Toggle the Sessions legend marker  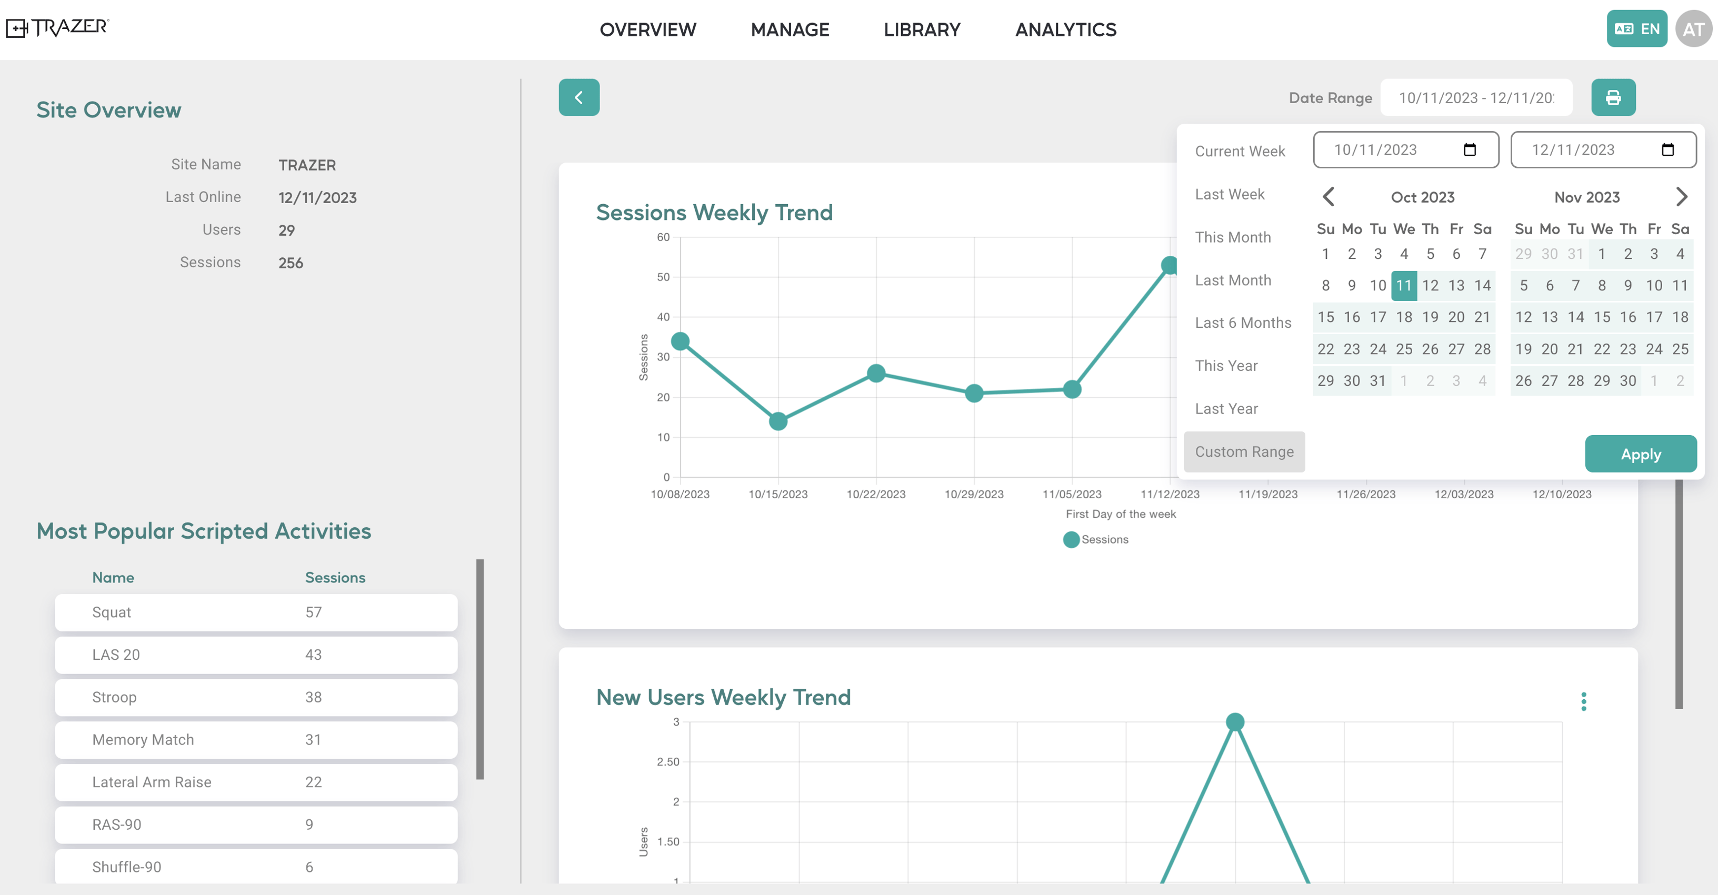pos(1071,539)
